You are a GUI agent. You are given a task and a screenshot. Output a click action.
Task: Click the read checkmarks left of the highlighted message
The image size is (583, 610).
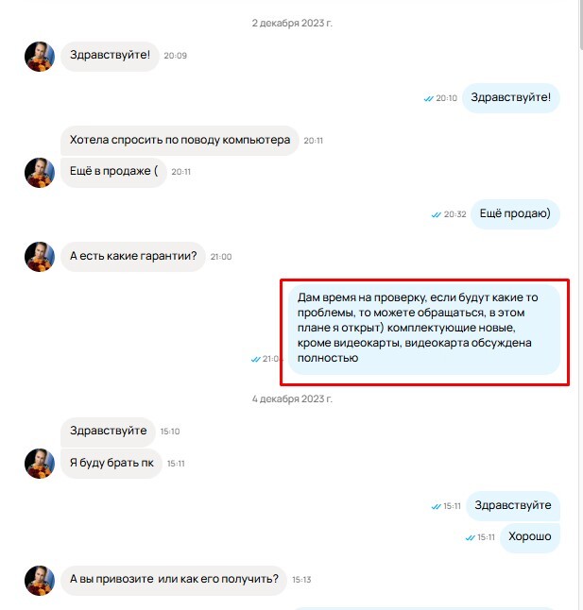pos(256,359)
